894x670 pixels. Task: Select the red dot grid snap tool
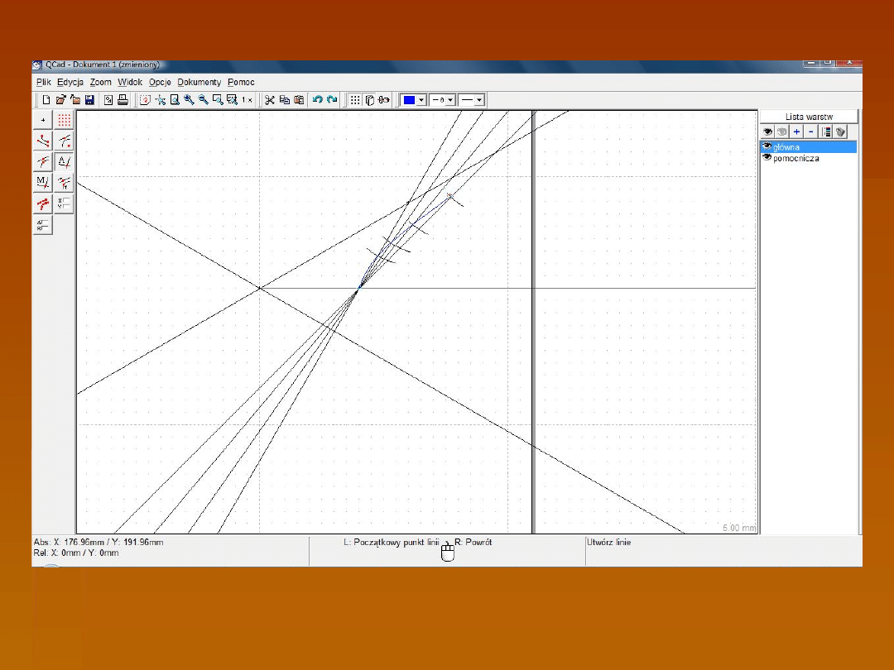[x=65, y=120]
